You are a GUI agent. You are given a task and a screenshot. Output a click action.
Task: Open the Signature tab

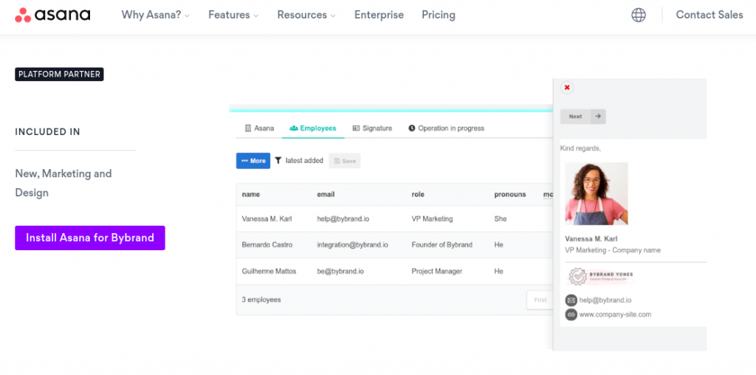(372, 128)
